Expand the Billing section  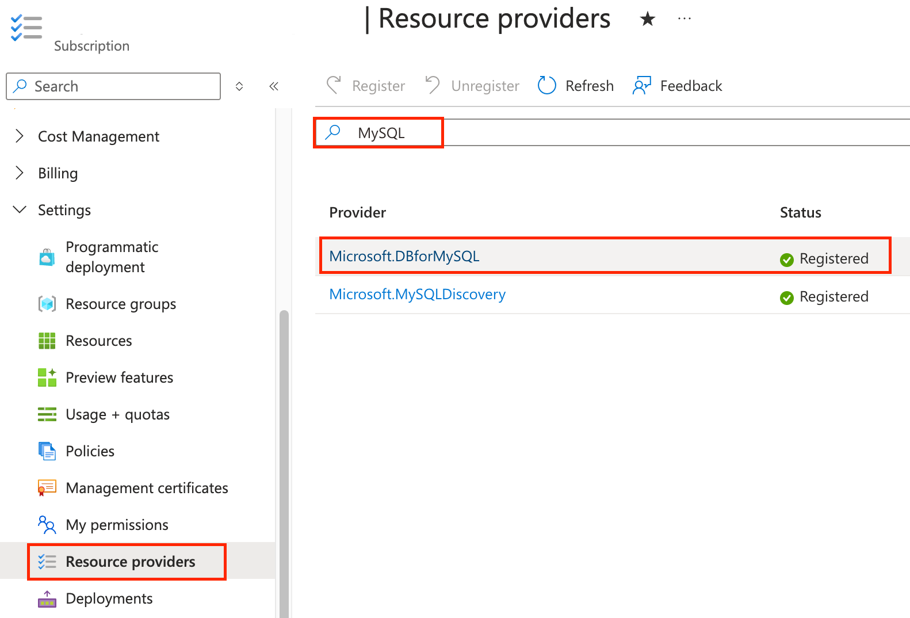tap(20, 173)
